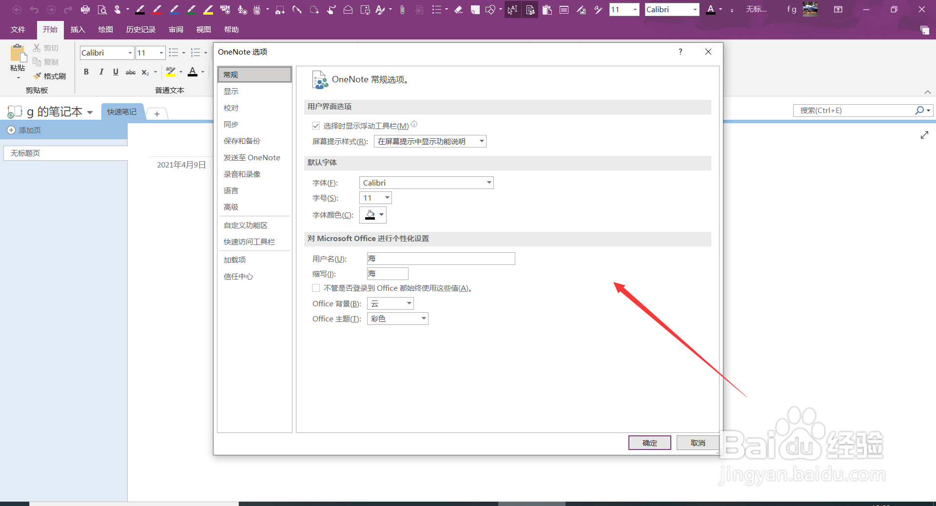Image resolution: width=936 pixels, height=506 pixels.
Task: Toggle the show mini toolbar on selection checkbox
Action: [316, 126]
